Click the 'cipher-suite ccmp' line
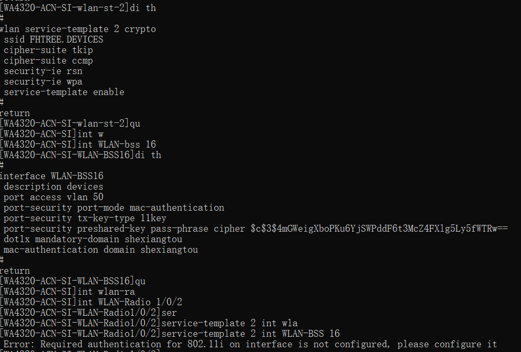 pos(48,60)
